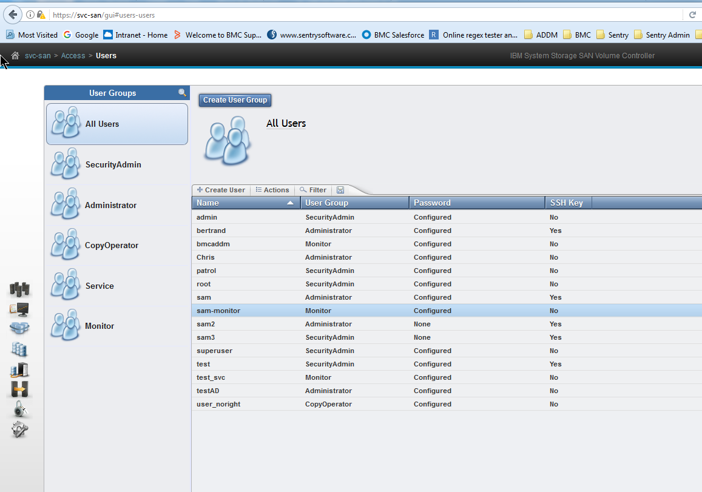The width and height of the screenshot is (702, 492).
Task: Open the BMC Salesforce bookmark
Action: coord(393,35)
